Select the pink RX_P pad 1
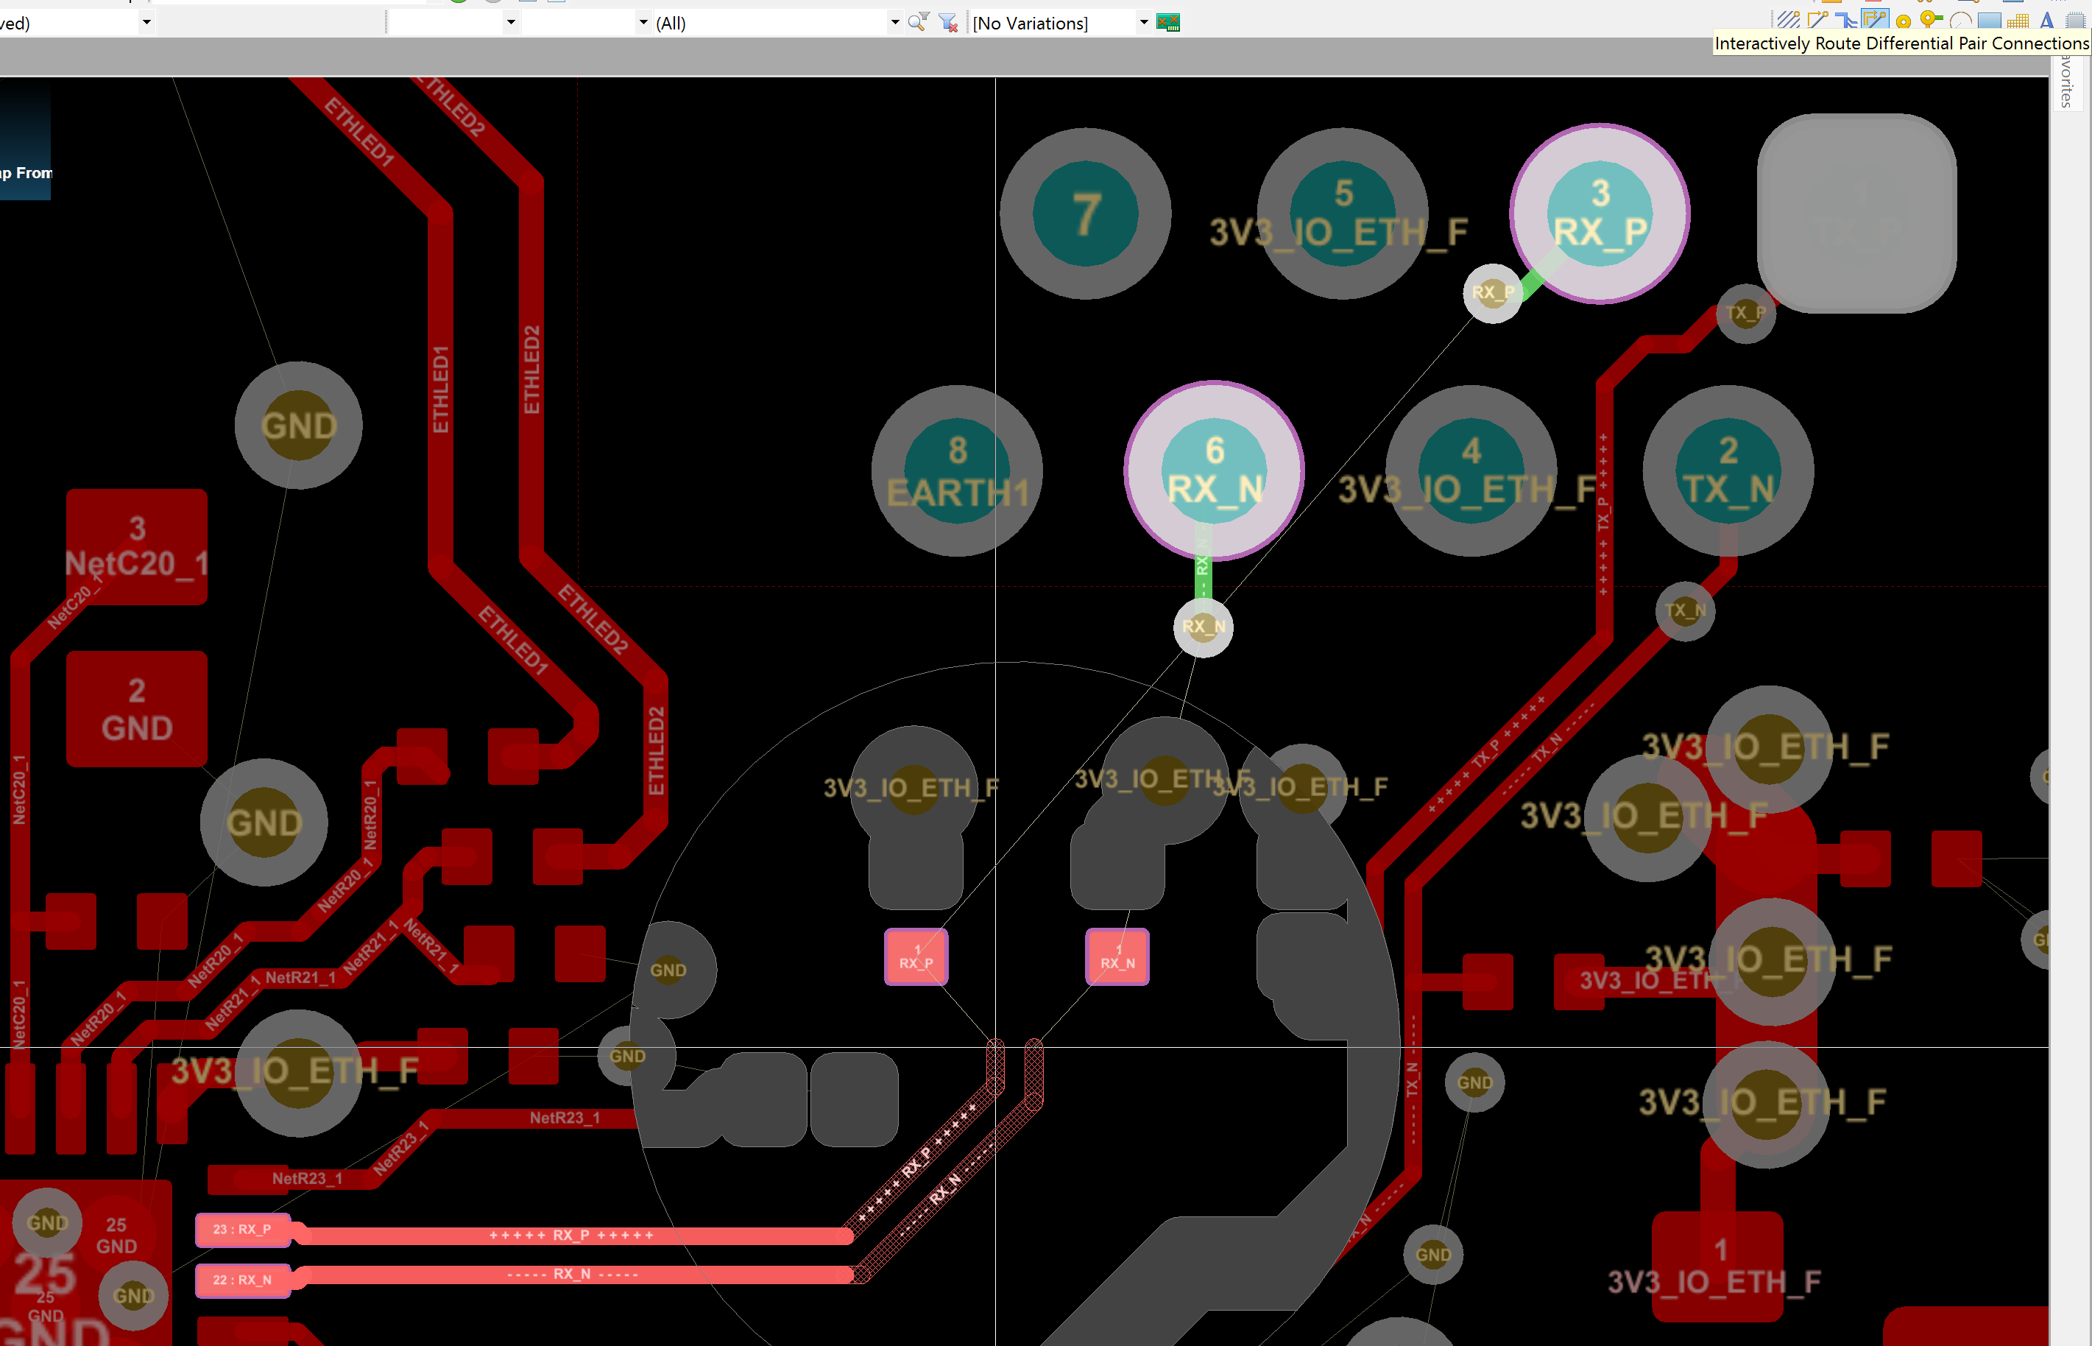The image size is (2092, 1346). click(x=916, y=957)
